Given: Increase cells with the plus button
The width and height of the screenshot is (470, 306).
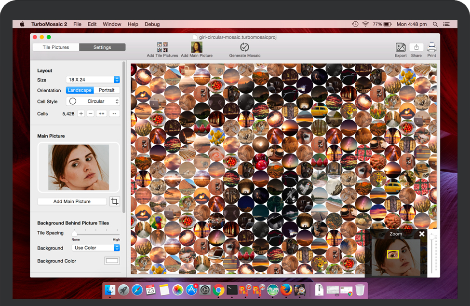Looking at the screenshot, I should pos(81,114).
